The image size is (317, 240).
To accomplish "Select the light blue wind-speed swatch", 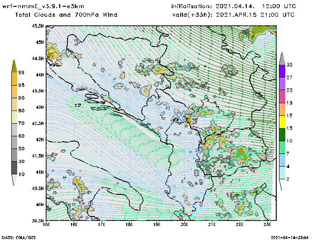I will click(x=282, y=160).
